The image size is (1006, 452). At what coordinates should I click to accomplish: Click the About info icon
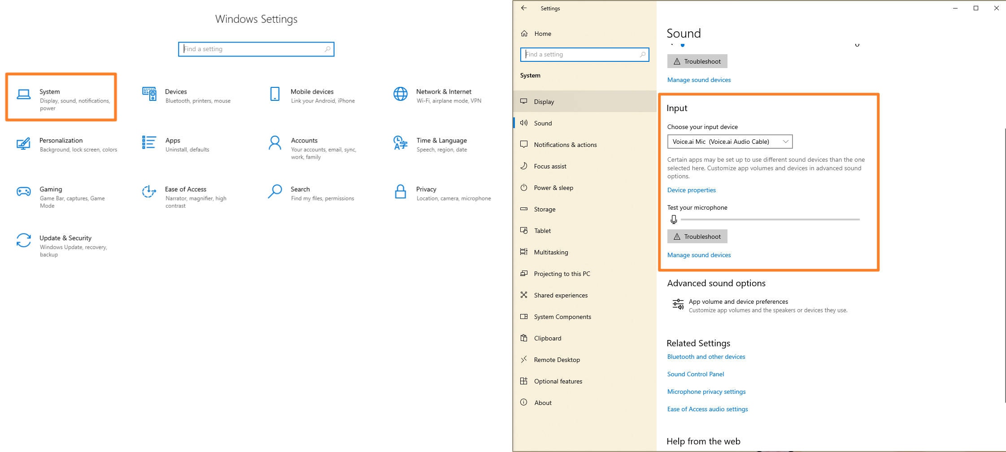point(524,402)
